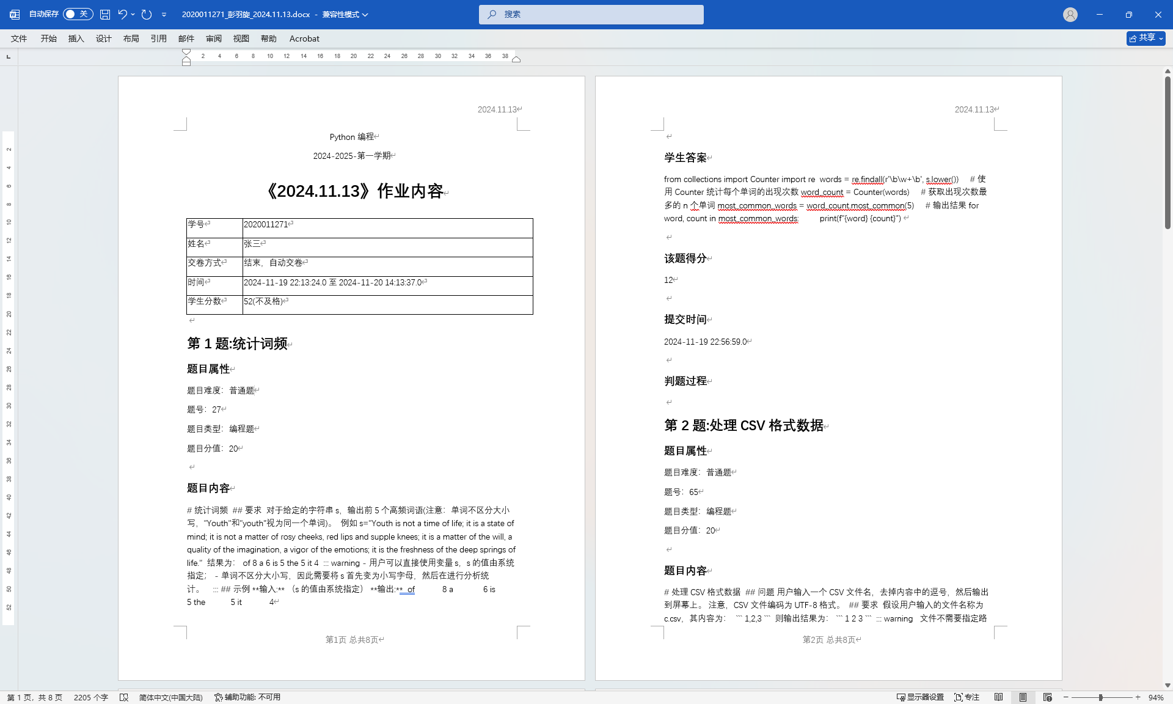
Task: Switch to Print Layout view icon
Action: 1023,697
